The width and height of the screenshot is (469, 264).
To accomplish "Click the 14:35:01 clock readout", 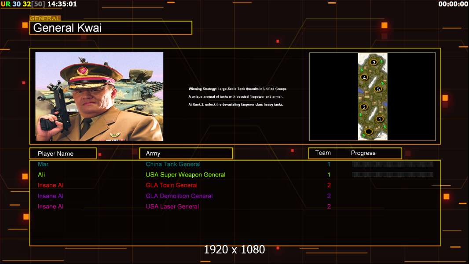I will [x=62, y=4].
